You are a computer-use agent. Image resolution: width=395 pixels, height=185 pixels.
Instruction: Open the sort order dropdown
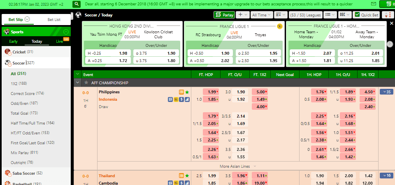point(281,15)
